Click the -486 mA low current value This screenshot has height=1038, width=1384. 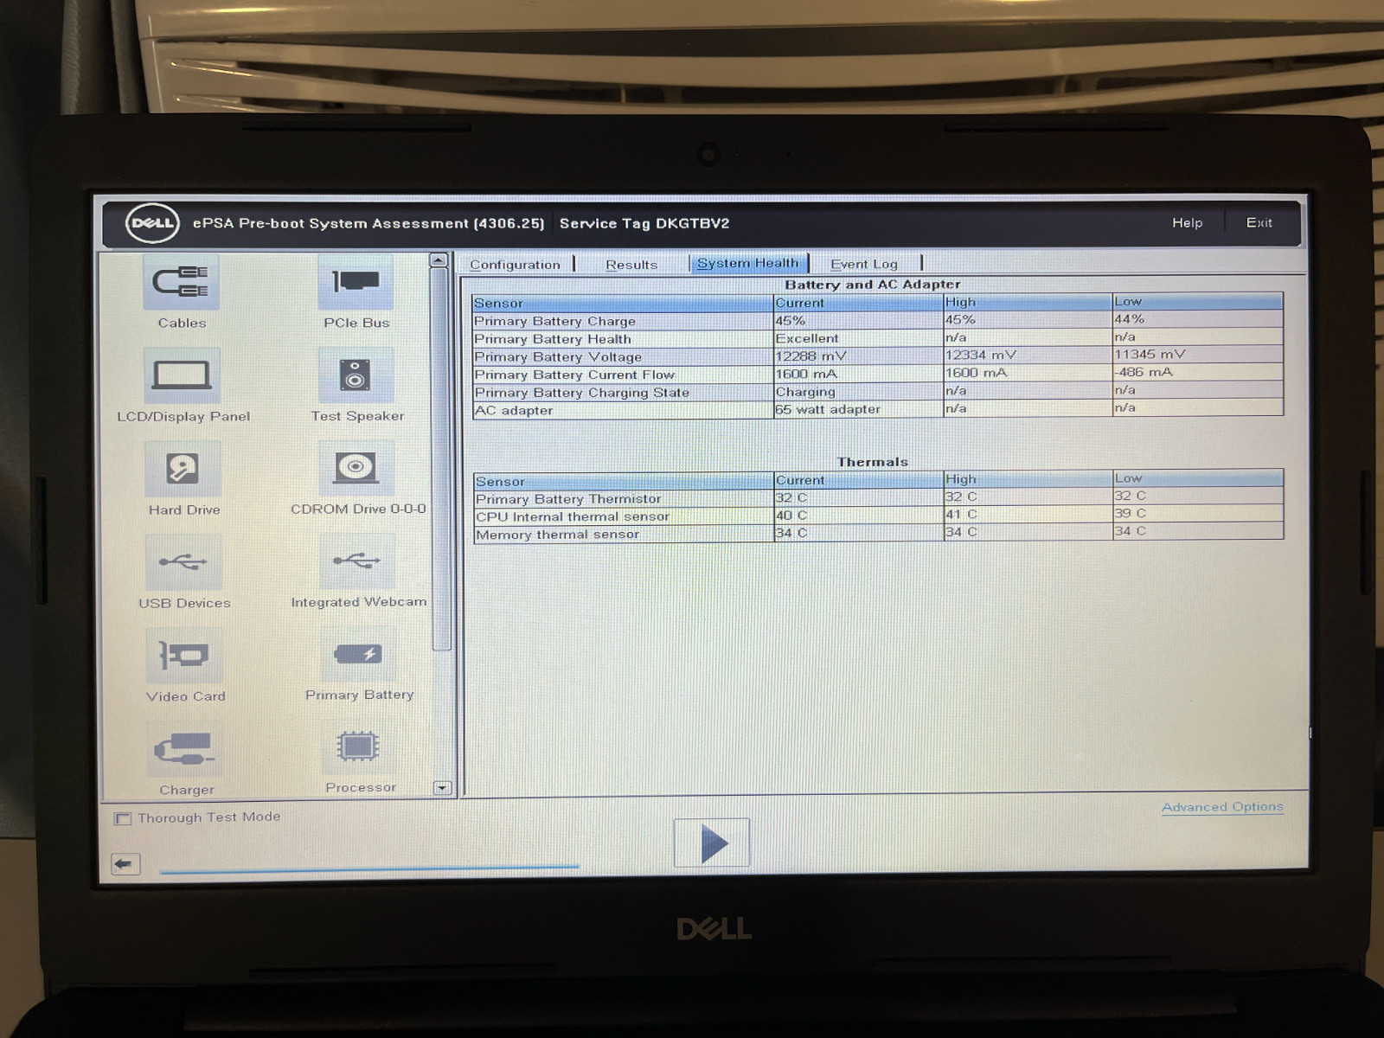1144,372
